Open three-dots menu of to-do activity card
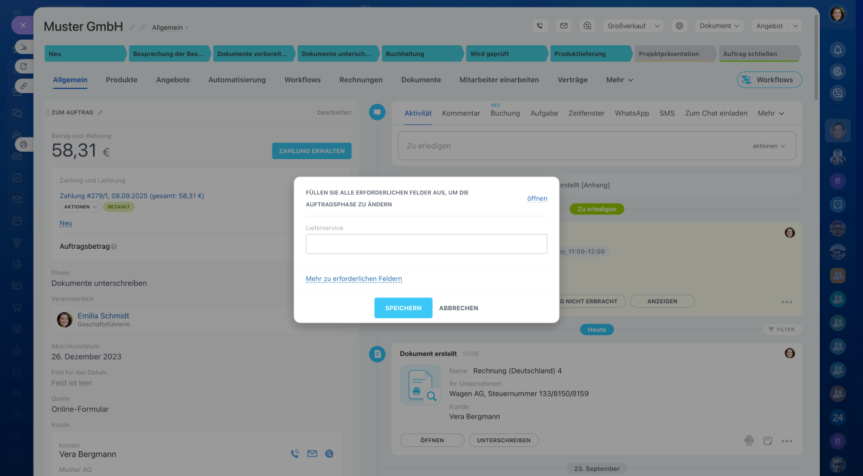863x476 pixels. click(787, 302)
